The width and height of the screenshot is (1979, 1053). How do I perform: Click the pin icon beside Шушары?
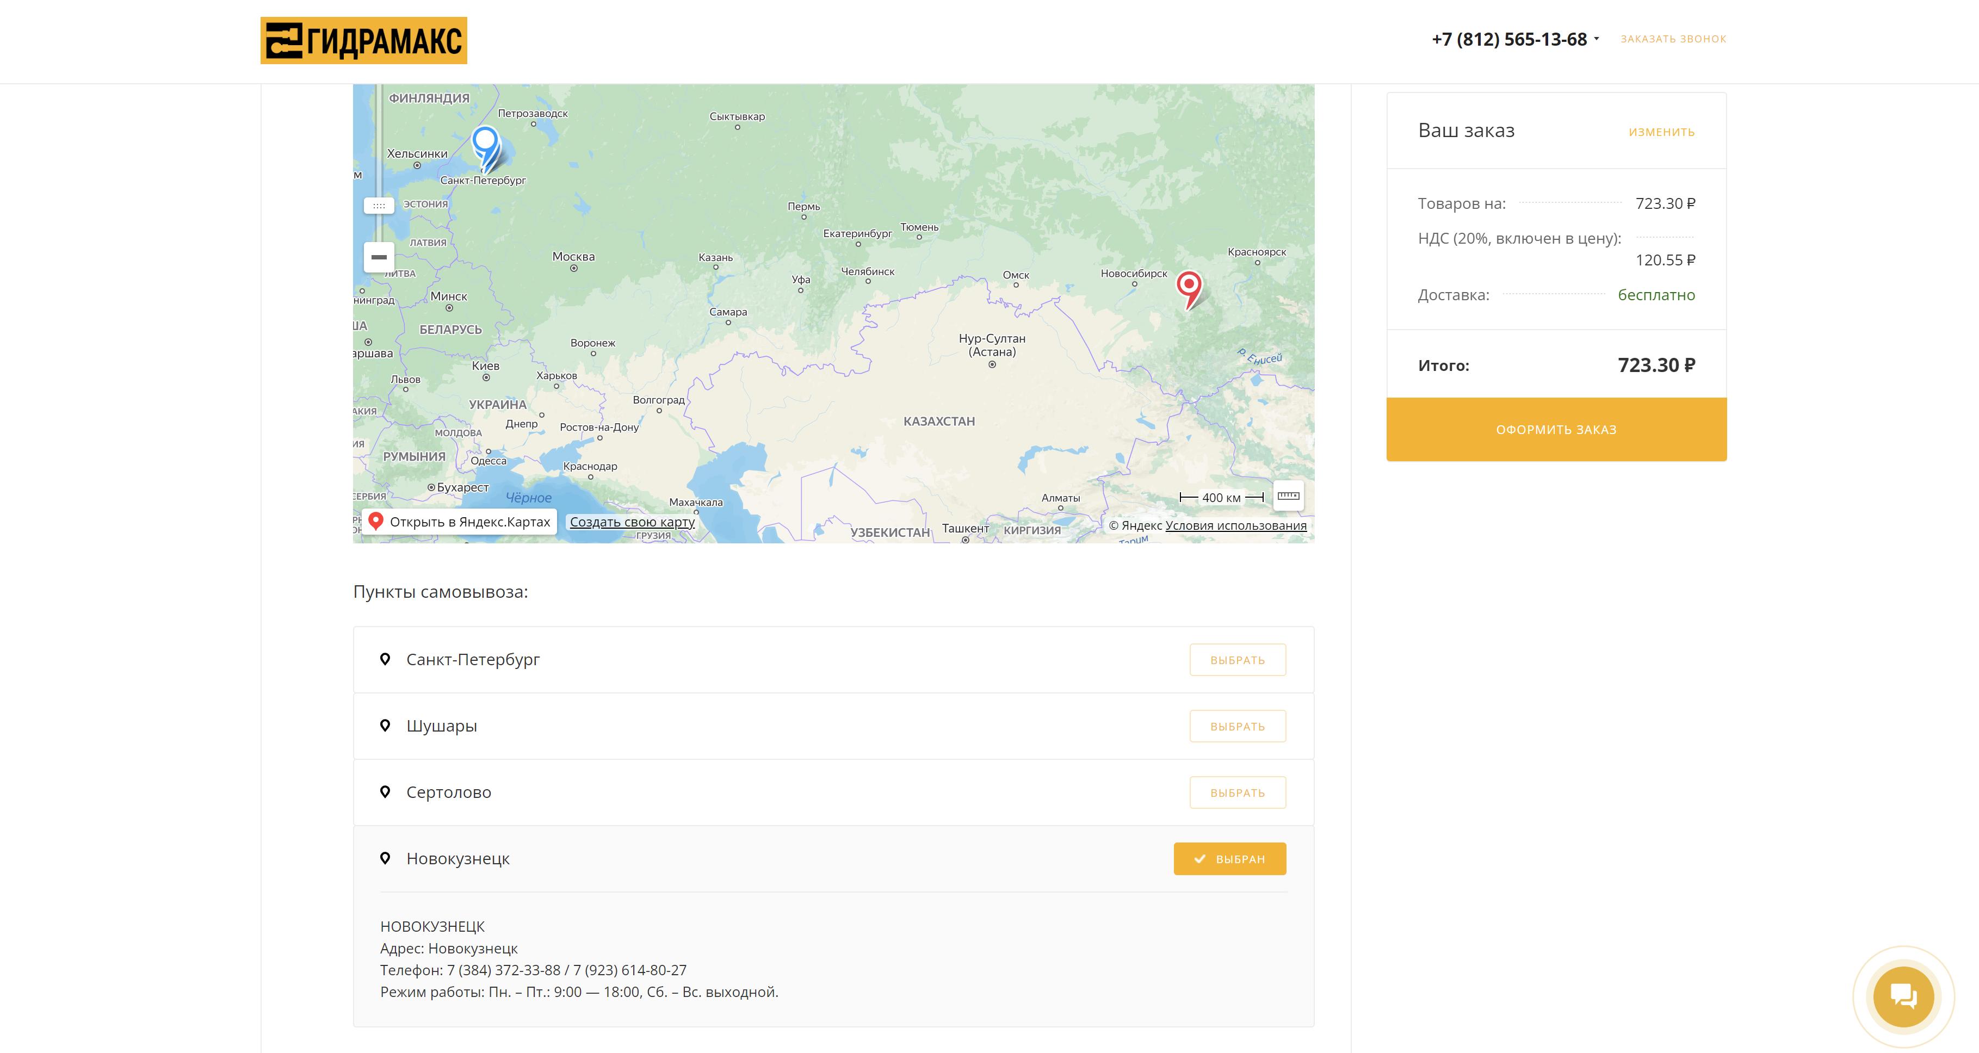(x=386, y=726)
